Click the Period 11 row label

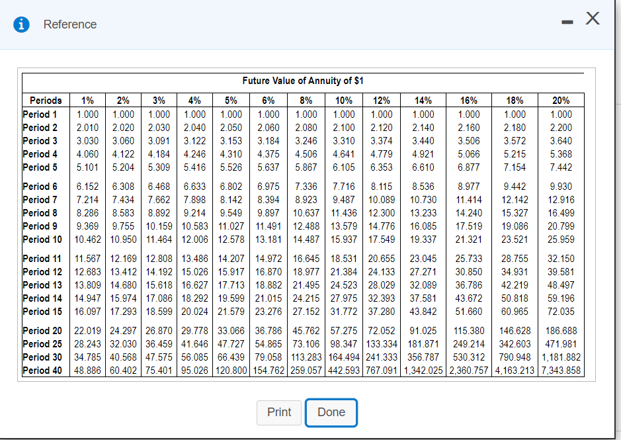[42, 259]
